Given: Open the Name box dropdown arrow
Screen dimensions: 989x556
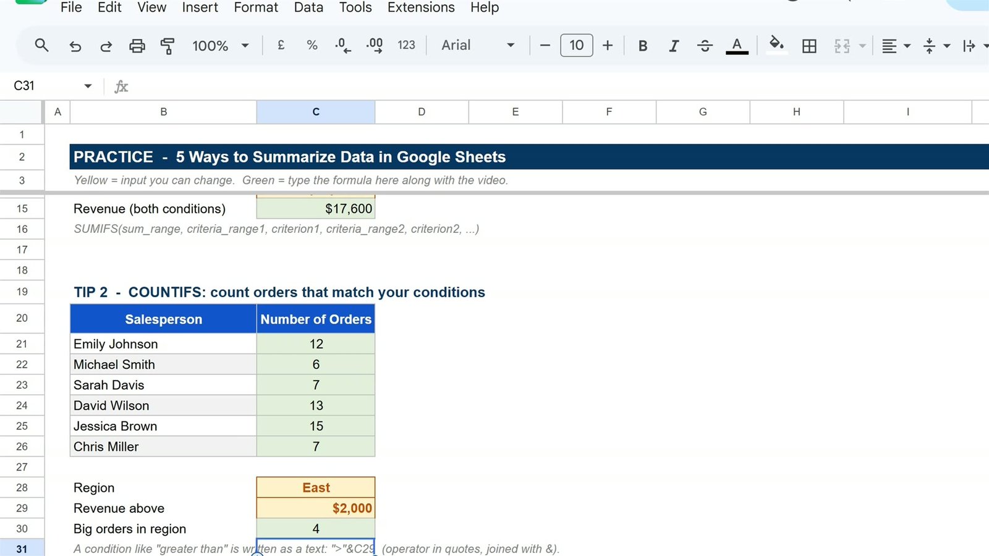Looking at the screenshot, I should tap(88, 86).
